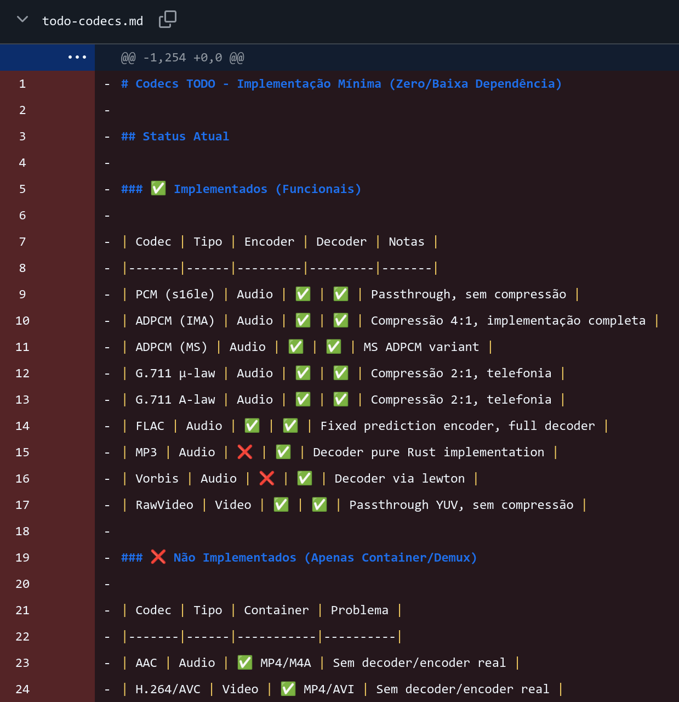Viewport: 679px width, 702px height.
Task: Click the check mark before 'MP4/M4A'
Action: 245,663
